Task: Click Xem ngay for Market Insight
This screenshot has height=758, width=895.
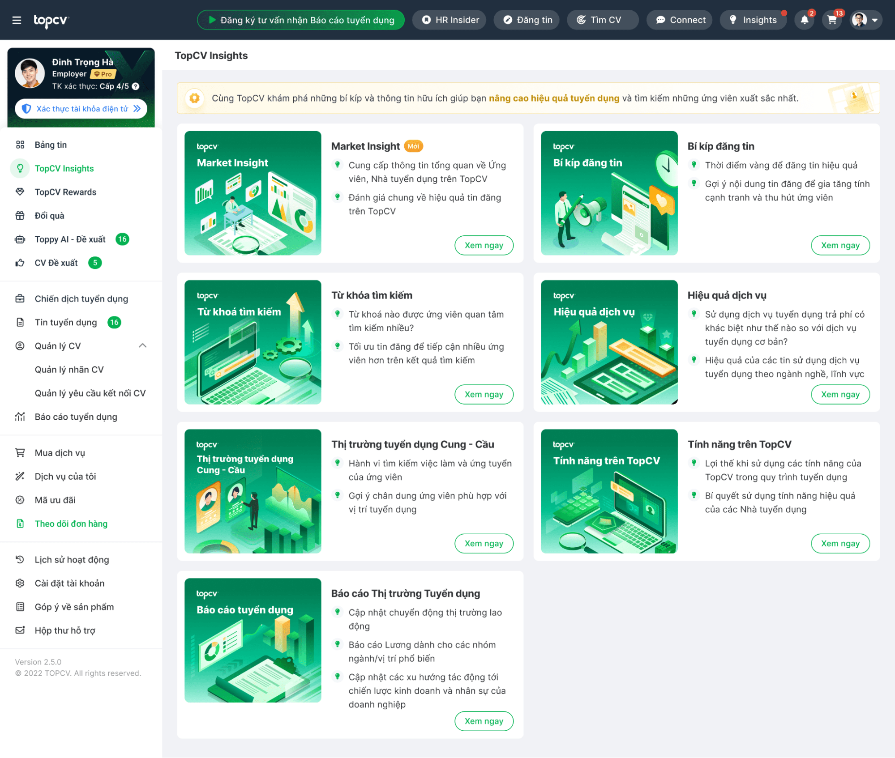Action: point(484,245)
